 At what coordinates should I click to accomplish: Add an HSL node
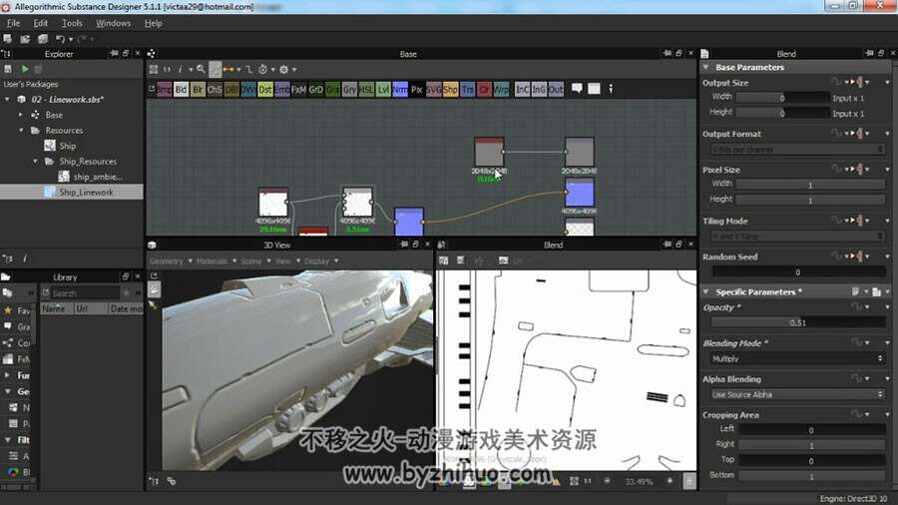366,89
